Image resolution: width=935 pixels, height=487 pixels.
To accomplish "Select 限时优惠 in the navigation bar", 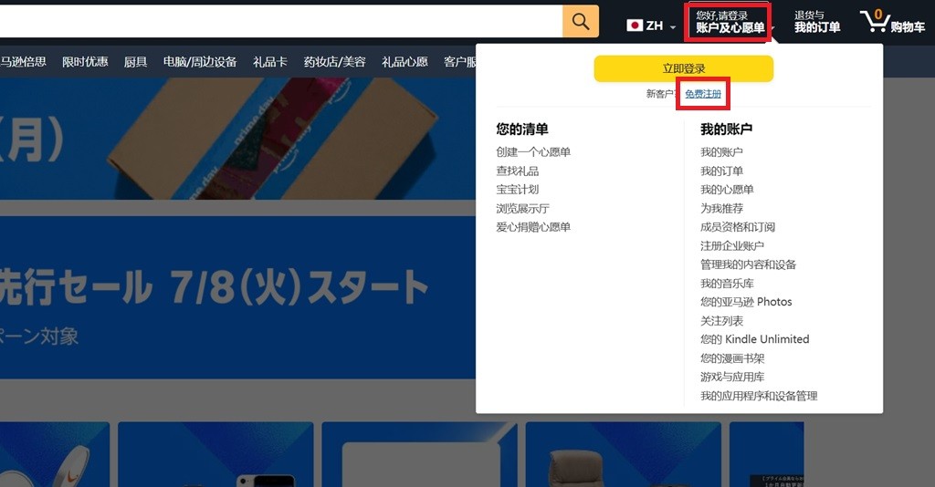I will [85, 62].
